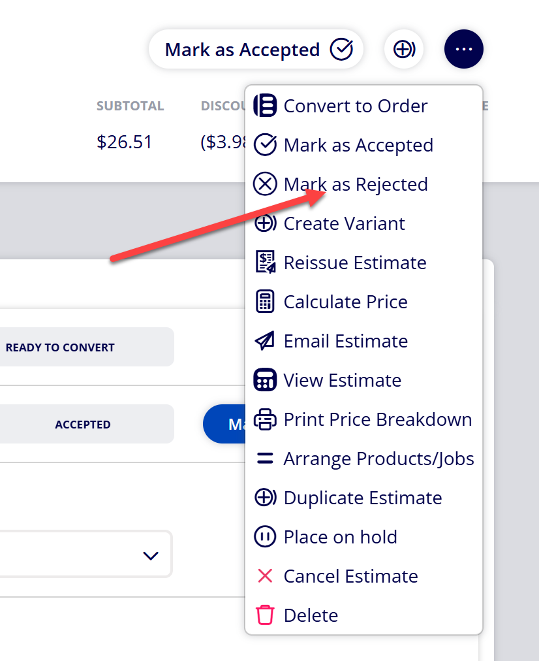Click the Calculate Price calculator icon

click(265, 301)
